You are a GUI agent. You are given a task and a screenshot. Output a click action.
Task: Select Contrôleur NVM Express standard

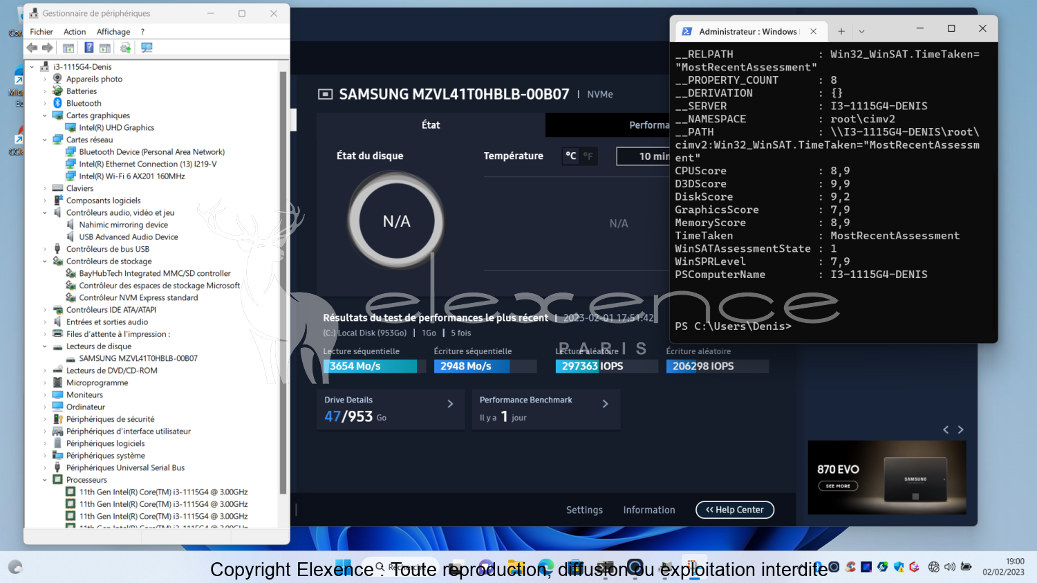coord(138,298)
